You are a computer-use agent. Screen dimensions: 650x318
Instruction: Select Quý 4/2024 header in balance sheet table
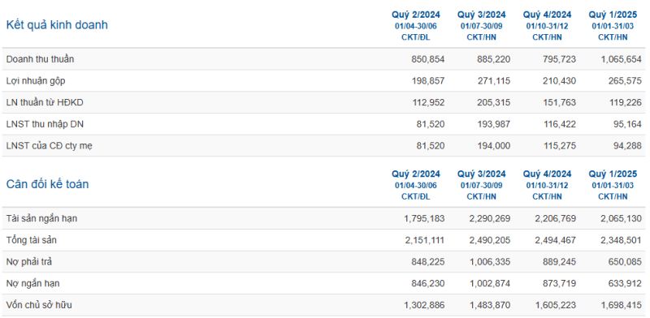547,174
